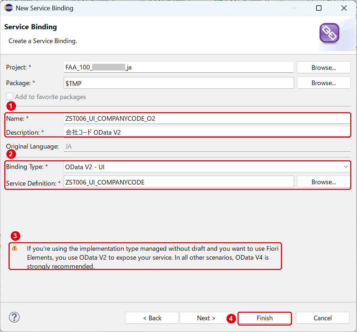This screenshot has width=357, height=332.
Task: Go Back to previous wizard page
Action: [x=152, y=318]
